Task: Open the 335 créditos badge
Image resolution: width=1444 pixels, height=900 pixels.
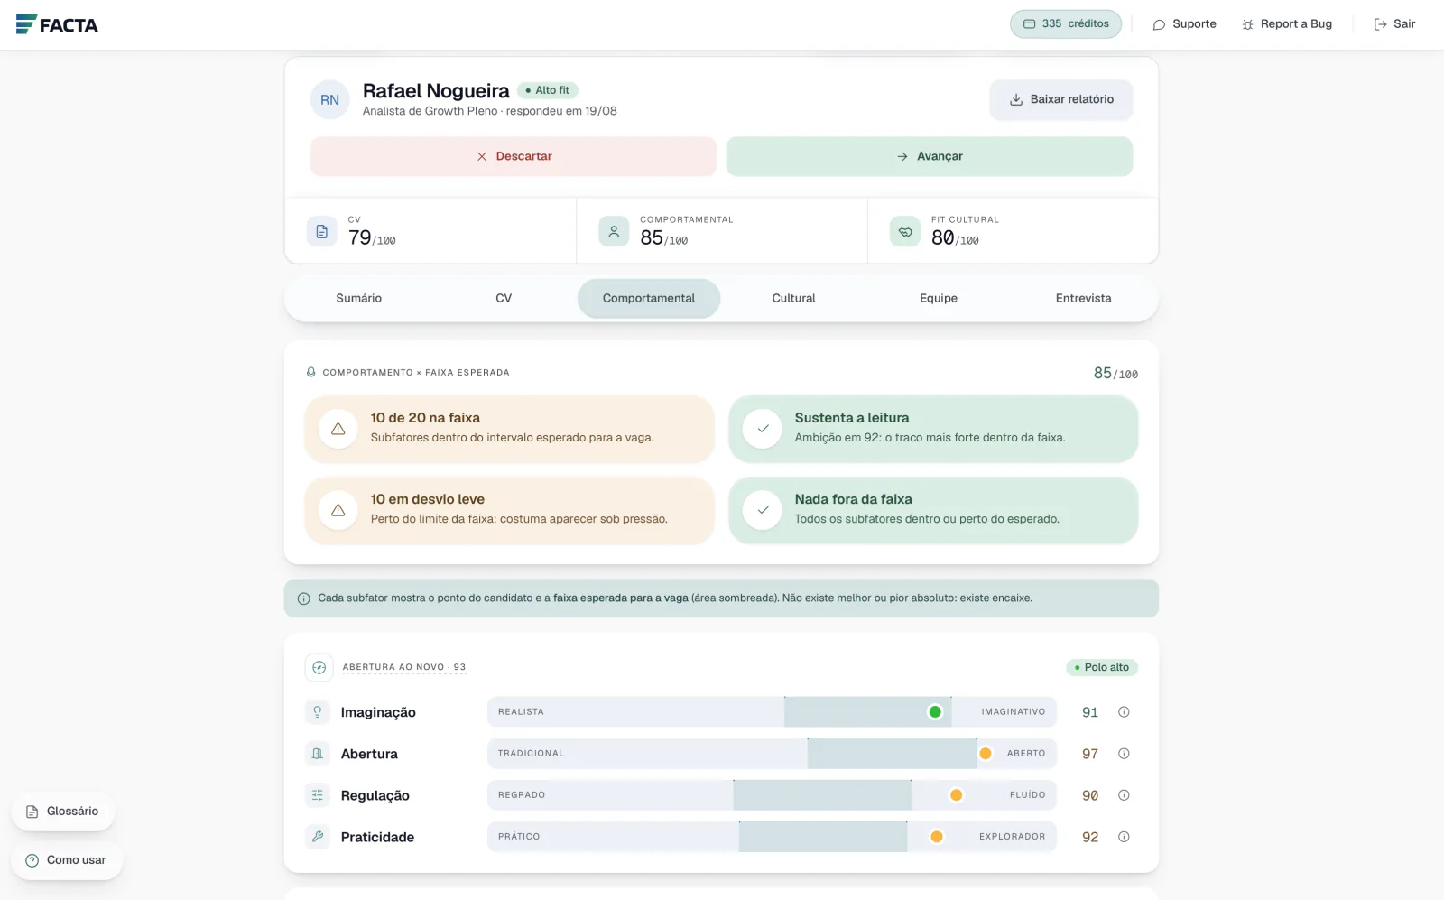Action: [x=1066, y=24]
